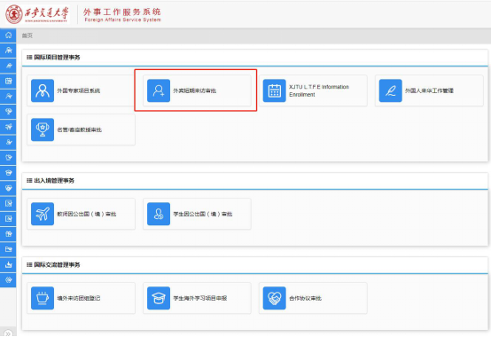This screenshot has width=491, height=337.
Task: Click the graduation cap sidebar icon
Action: tap(8, 173)
